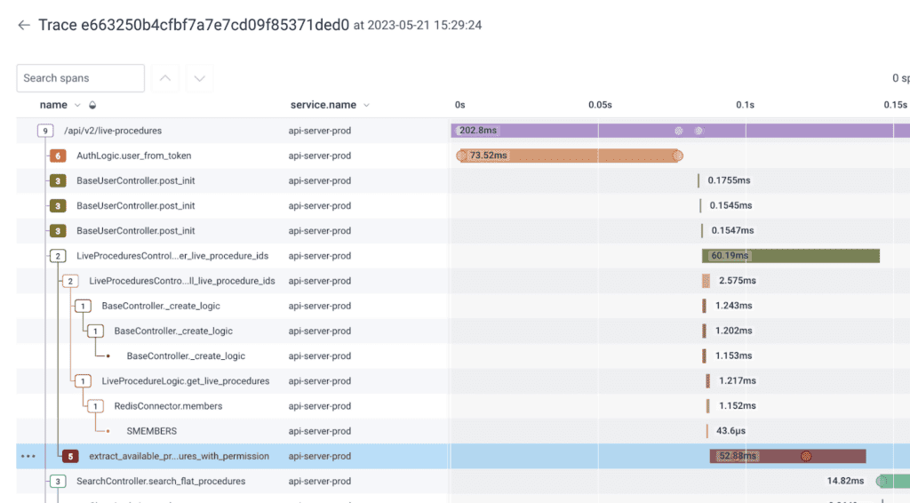Viewport: 910px width, 503px height.
Task: Go back using the arrow beside Trace
Action: (24, 25)
